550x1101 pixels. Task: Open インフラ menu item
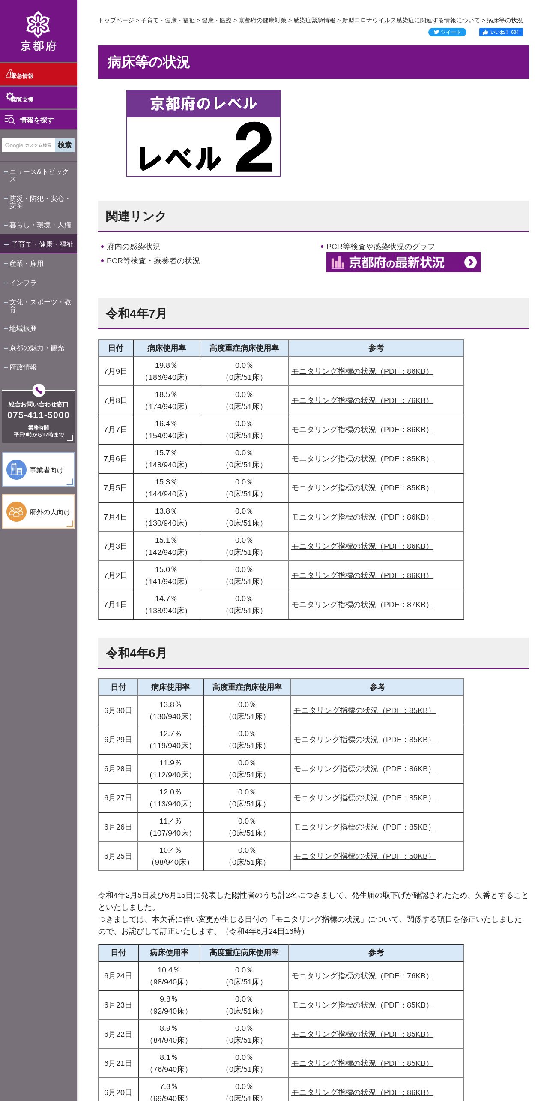pos(39,283)
